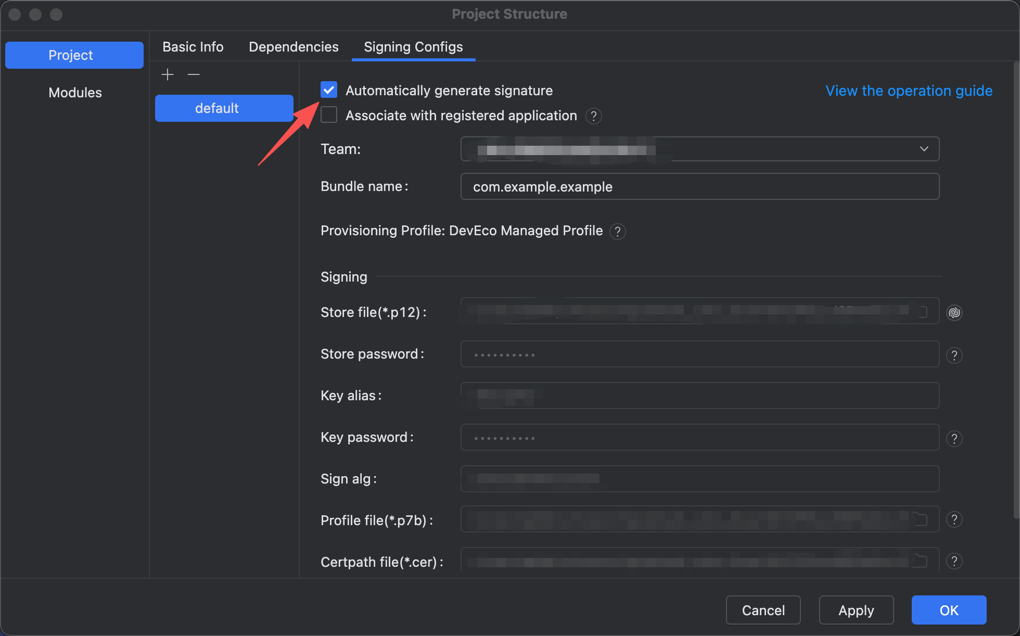Click the fingerprint icon beside Store file
Screen dimensions: 1020x636
coord(954,312)
